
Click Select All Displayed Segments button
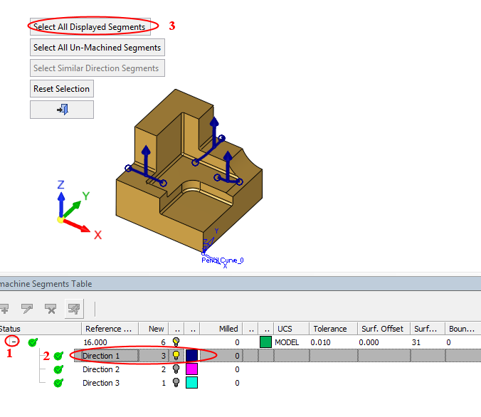(x=90, y=27)
